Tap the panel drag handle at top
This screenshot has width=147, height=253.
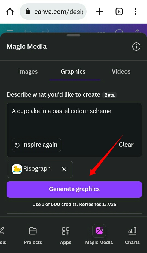click(73, 35)
